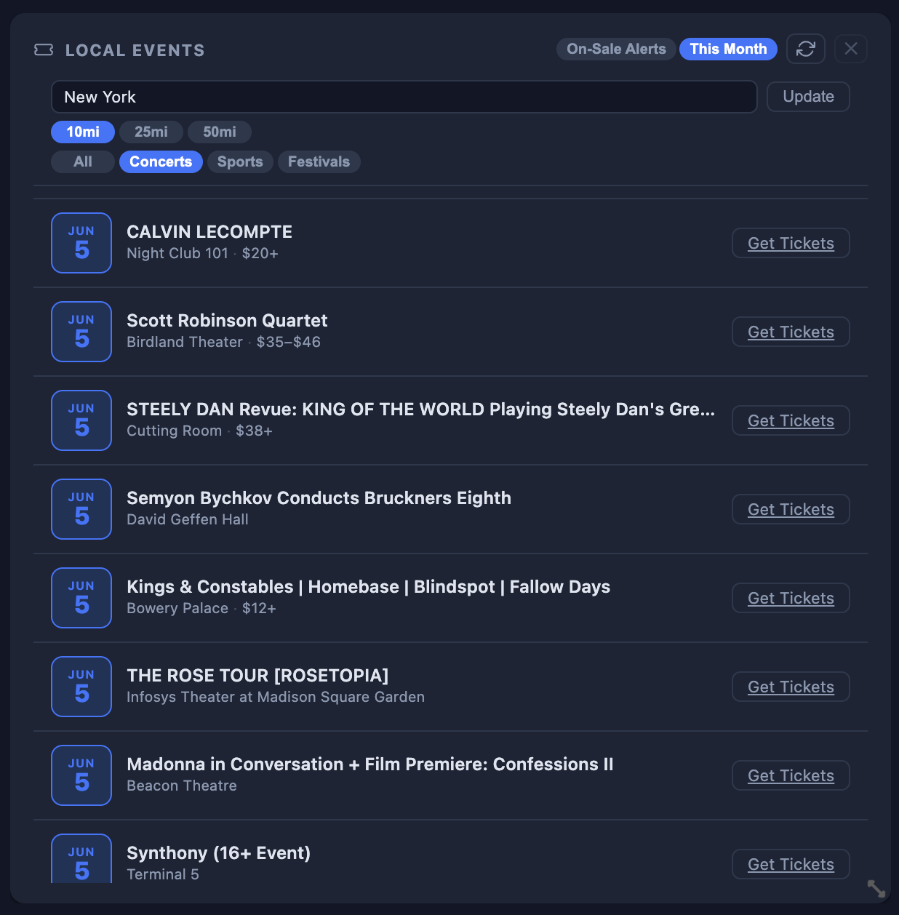Open Semyon Bychkov Conducts Bruckners Eighth title
Screen dimensions: 899x915
click(319, 498)
